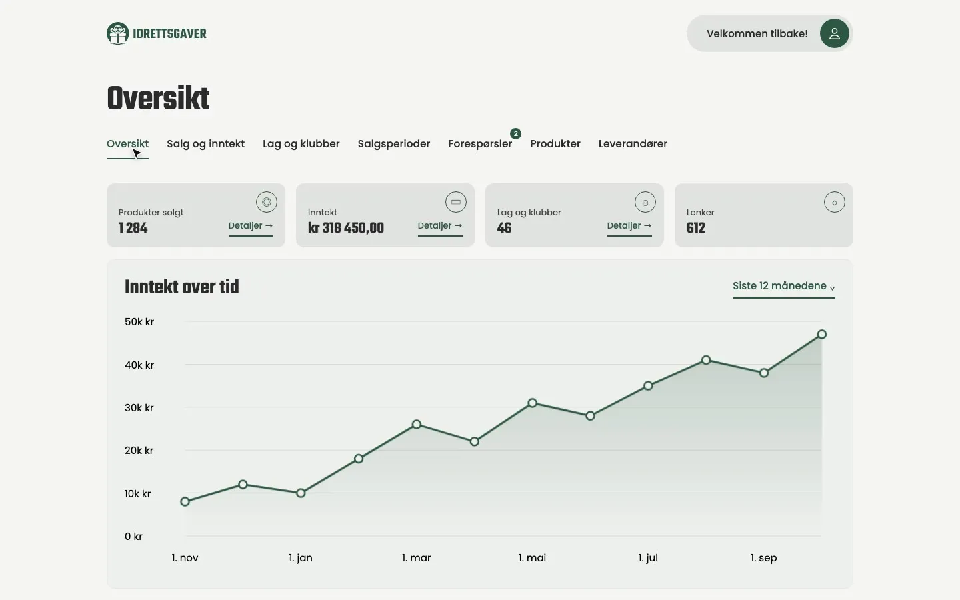Click the 30k kr axis label
The image size is (960, 600).
139,408
